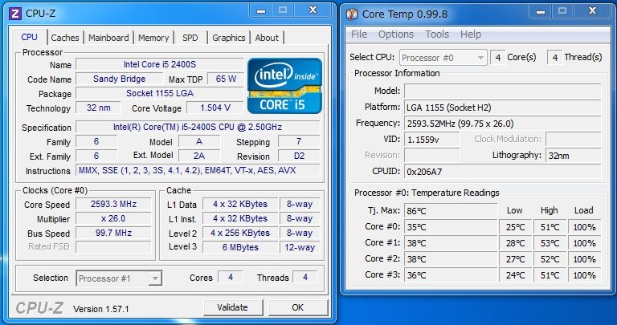This screenshot has height=325, width=617.
Task: Click the L1 Data value 4 x 32 KBytes
Action: [x=240, y=204]
